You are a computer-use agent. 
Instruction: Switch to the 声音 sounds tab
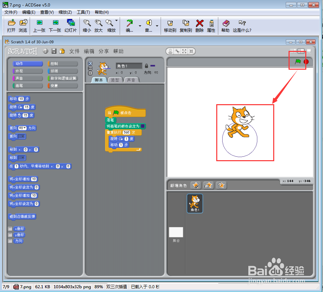(x=131, y=80)
